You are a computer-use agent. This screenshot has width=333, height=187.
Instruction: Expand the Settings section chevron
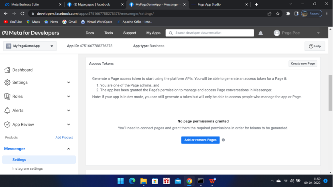(x=69, y=82)
